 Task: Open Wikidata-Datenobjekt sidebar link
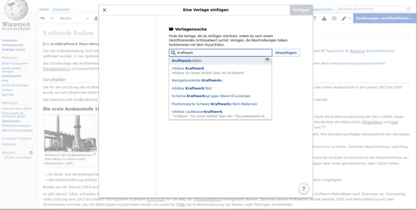[x=17, y=130]
